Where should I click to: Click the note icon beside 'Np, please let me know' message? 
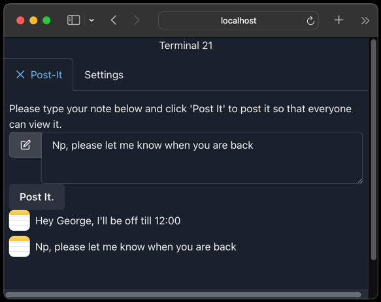coord(20,247)
